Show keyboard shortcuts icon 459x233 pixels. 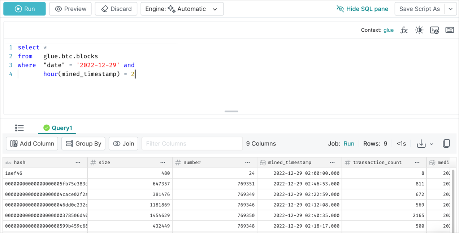450,30
